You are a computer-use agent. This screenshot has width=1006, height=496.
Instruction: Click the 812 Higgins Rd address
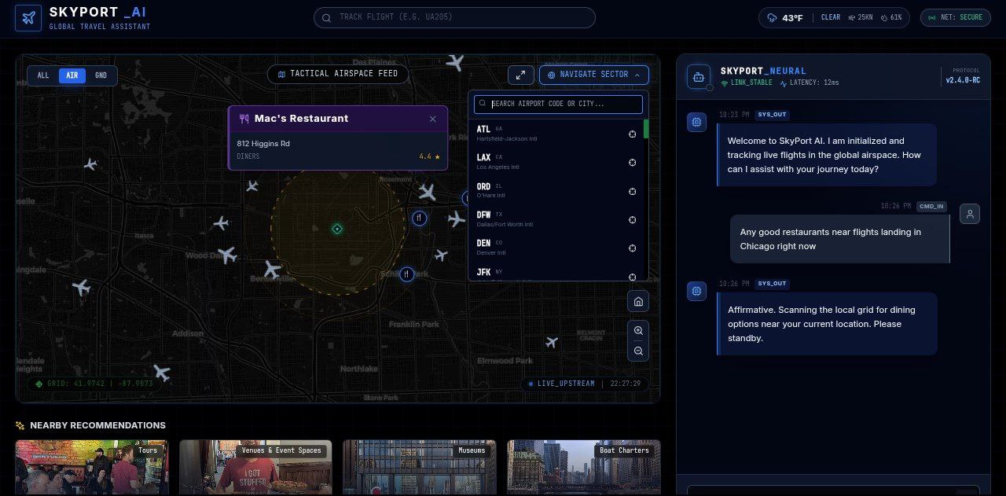click(x=263, y=144)
